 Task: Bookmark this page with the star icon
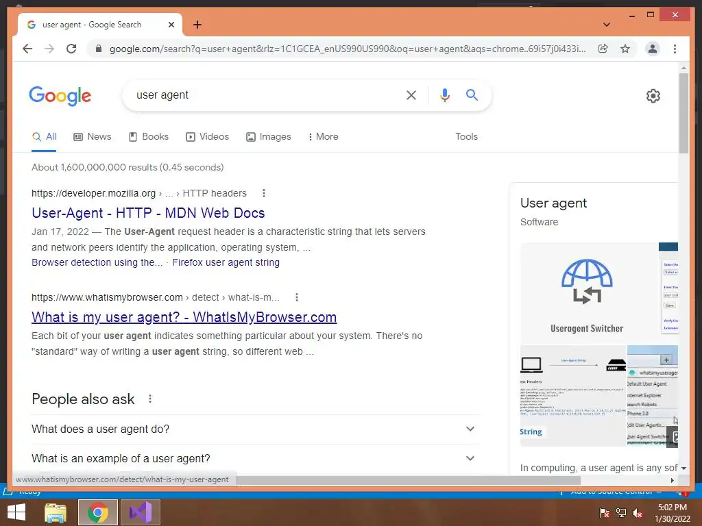(x=625, y=49)
